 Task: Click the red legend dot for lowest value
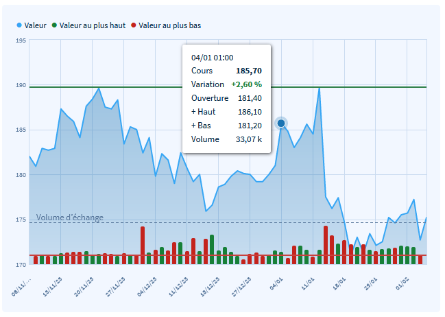coord(134,25)
